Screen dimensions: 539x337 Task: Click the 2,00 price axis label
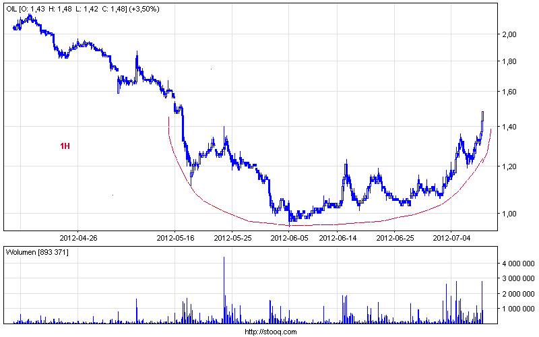[x=509, y=34]
